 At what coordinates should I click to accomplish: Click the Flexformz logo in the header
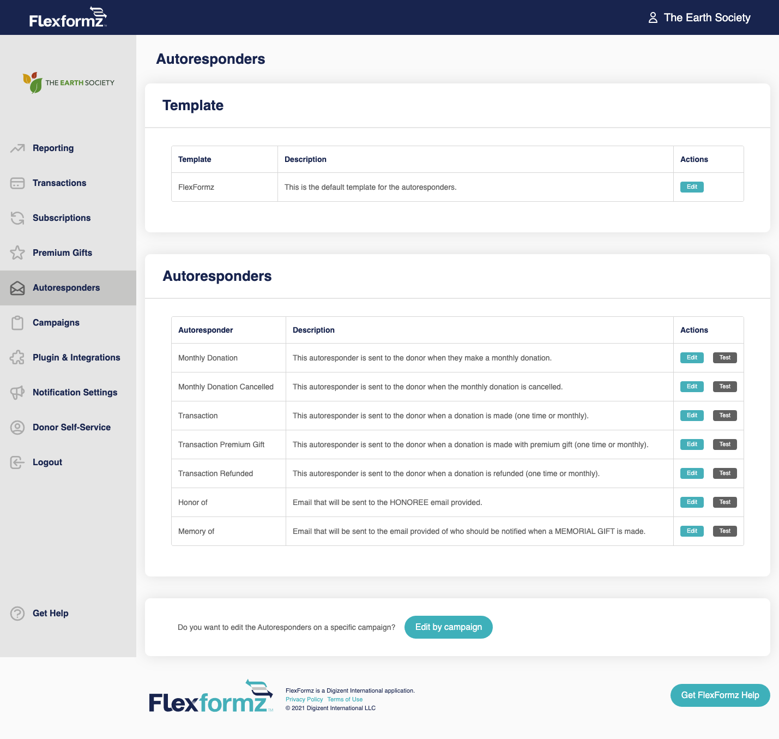(x=67, y=17)
